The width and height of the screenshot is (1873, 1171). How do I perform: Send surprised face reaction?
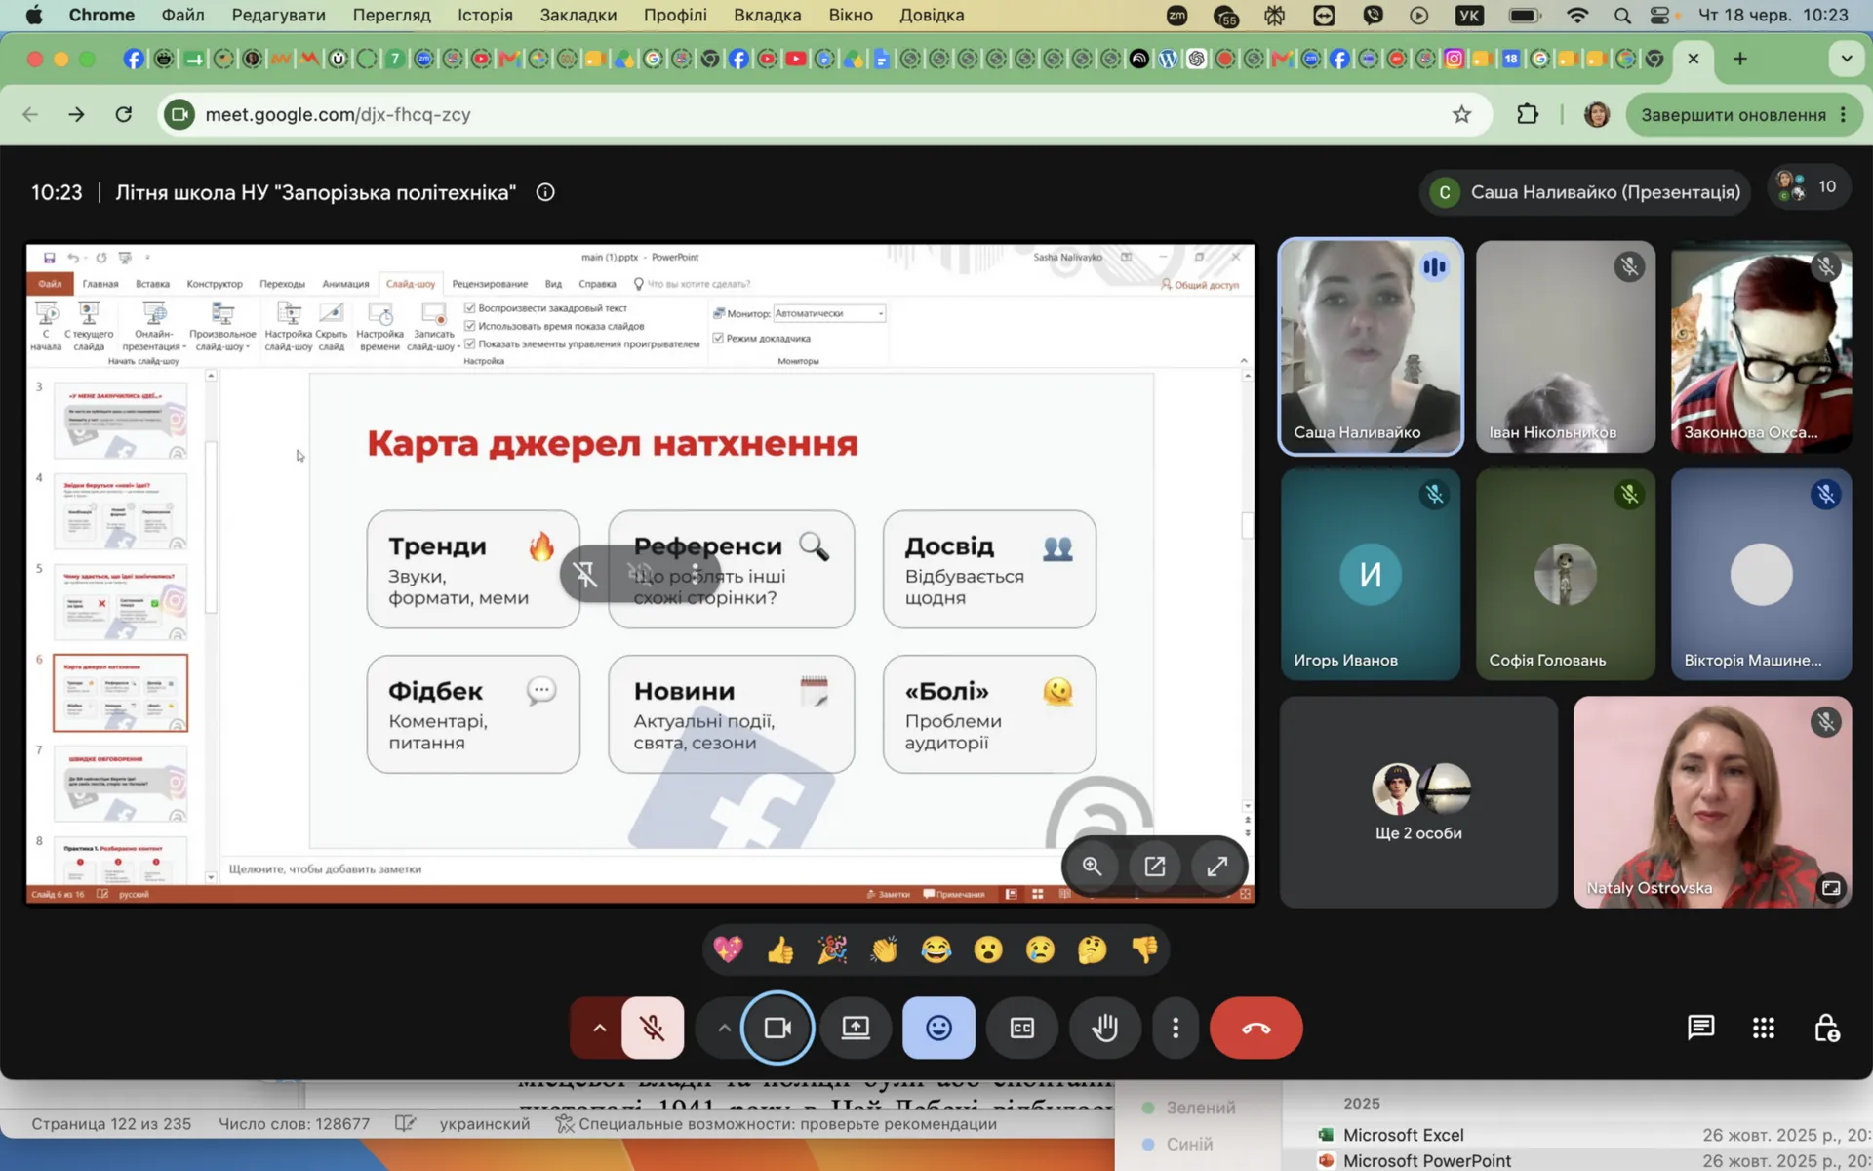pos(988,949)
